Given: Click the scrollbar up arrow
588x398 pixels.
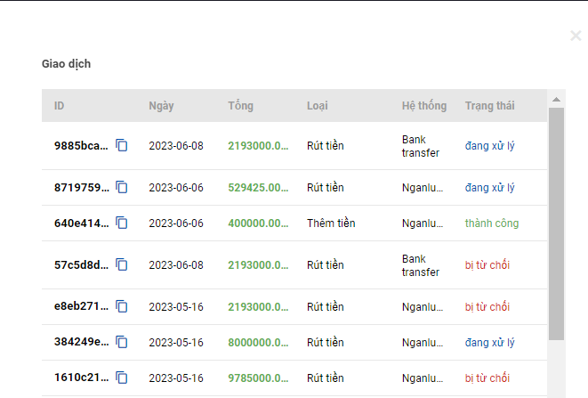Looking at the screenshot, I should click(x=556, y=99).
